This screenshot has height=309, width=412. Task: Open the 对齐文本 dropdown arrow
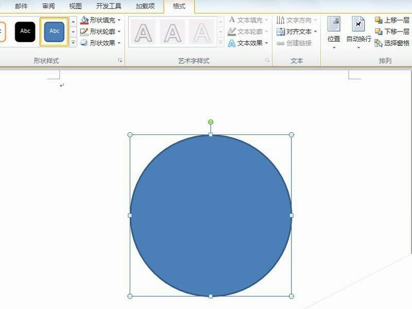(315, 31)
